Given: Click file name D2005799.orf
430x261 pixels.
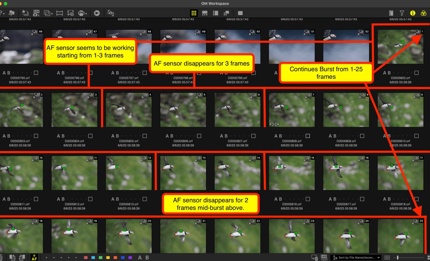Looking at the screenshot, I should (237, 78).
